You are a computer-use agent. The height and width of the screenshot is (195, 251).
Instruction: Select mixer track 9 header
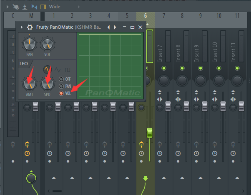point(200,16)
